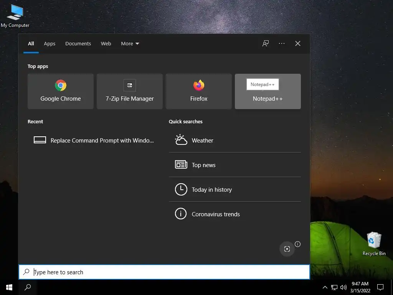
Task: Launch 7-Zip File Manager tile
Action: pyautogui.click(x=130, y=91)
